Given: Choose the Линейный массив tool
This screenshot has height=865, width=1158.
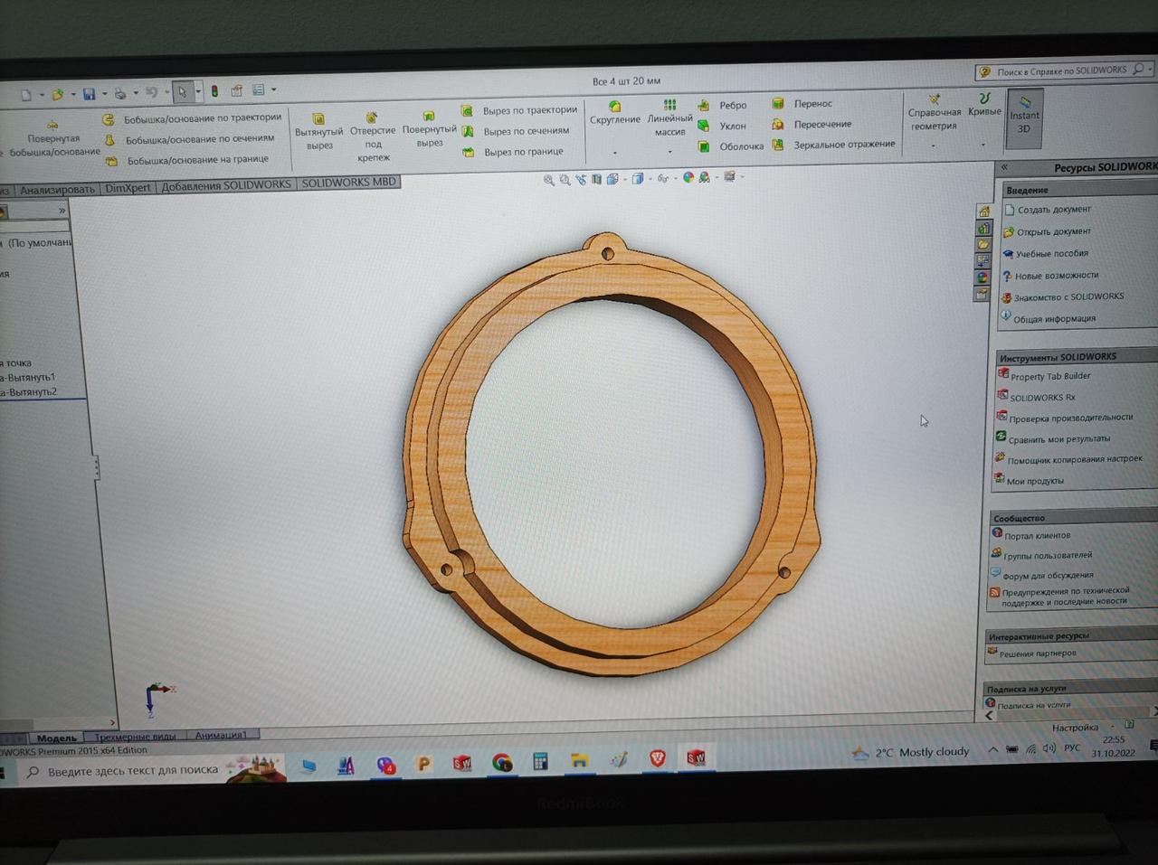Looking at the screenshot, I should (669, 118).
